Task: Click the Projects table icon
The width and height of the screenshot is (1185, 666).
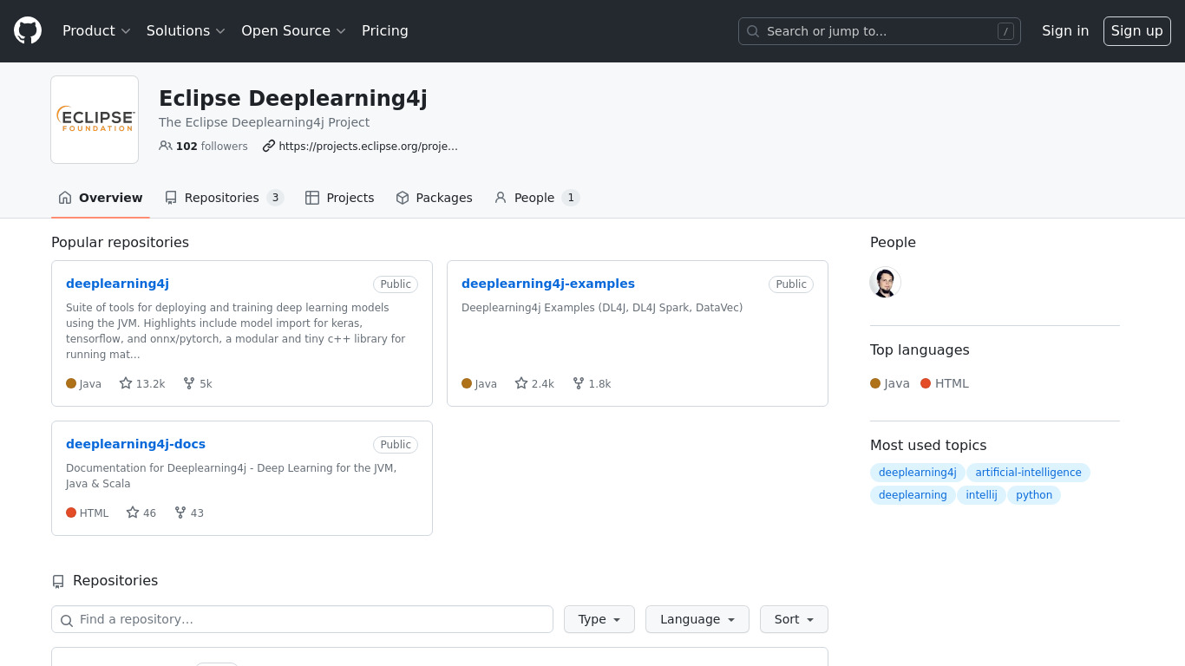Action: click(x=312, y=198)
